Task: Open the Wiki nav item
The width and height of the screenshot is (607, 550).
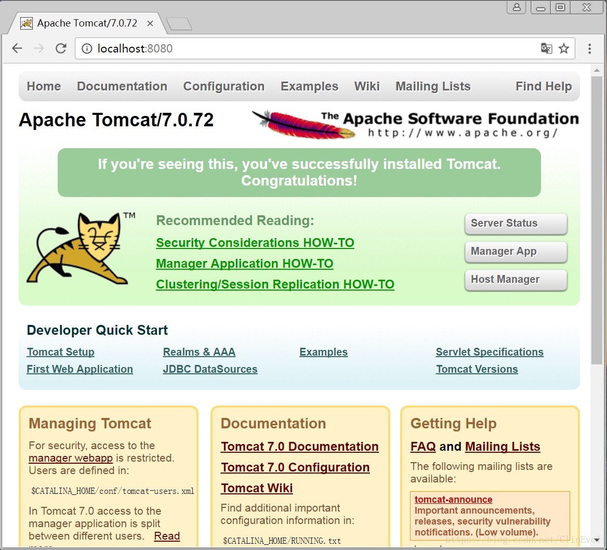Action: pyautogui.click(x=367, y=86)
